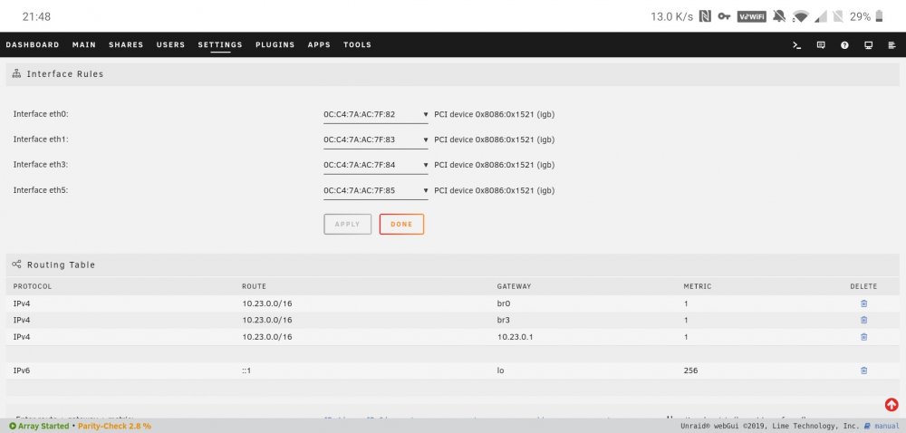Viewport: 906px width, 433px height.
Task: Click the 10.23.0.1 gateway cell
Action: (515, 337)
